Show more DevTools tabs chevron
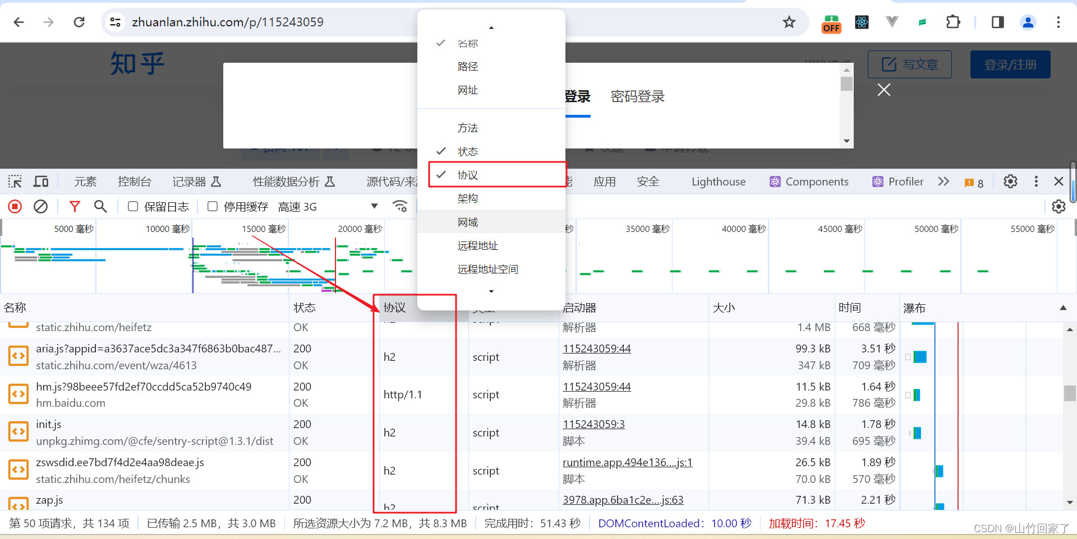1077x539 pixels. pos(943,182)
